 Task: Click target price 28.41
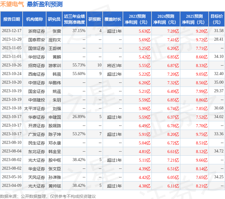coord(219,39)
